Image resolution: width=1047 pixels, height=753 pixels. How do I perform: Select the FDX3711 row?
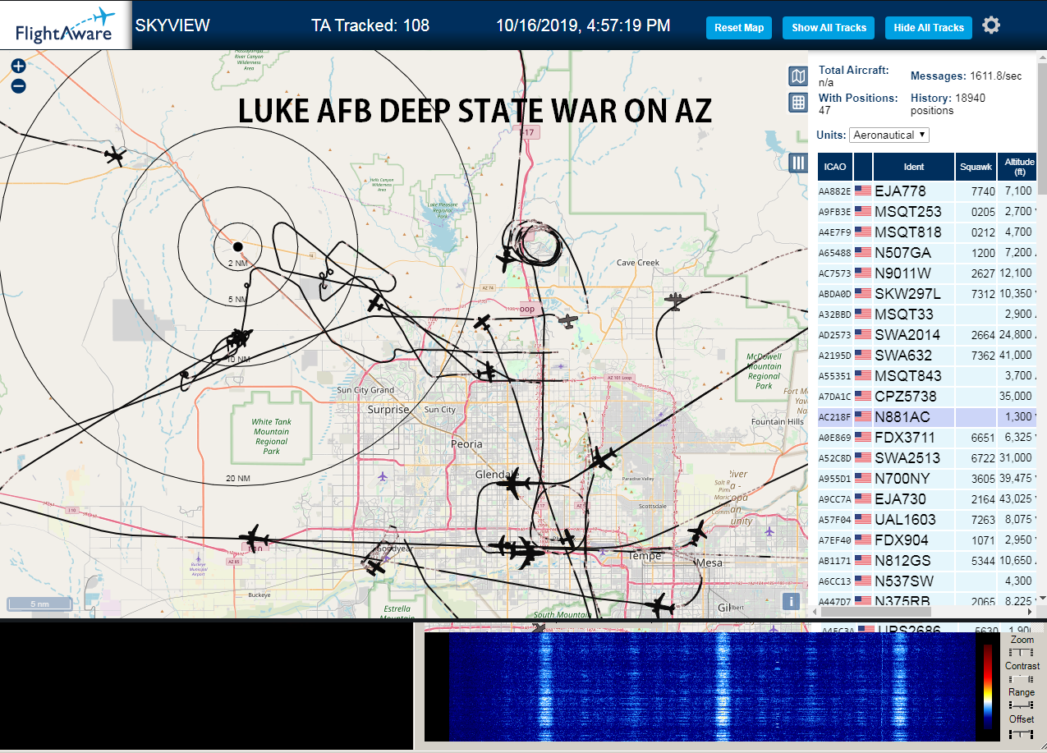click(928, 437)
